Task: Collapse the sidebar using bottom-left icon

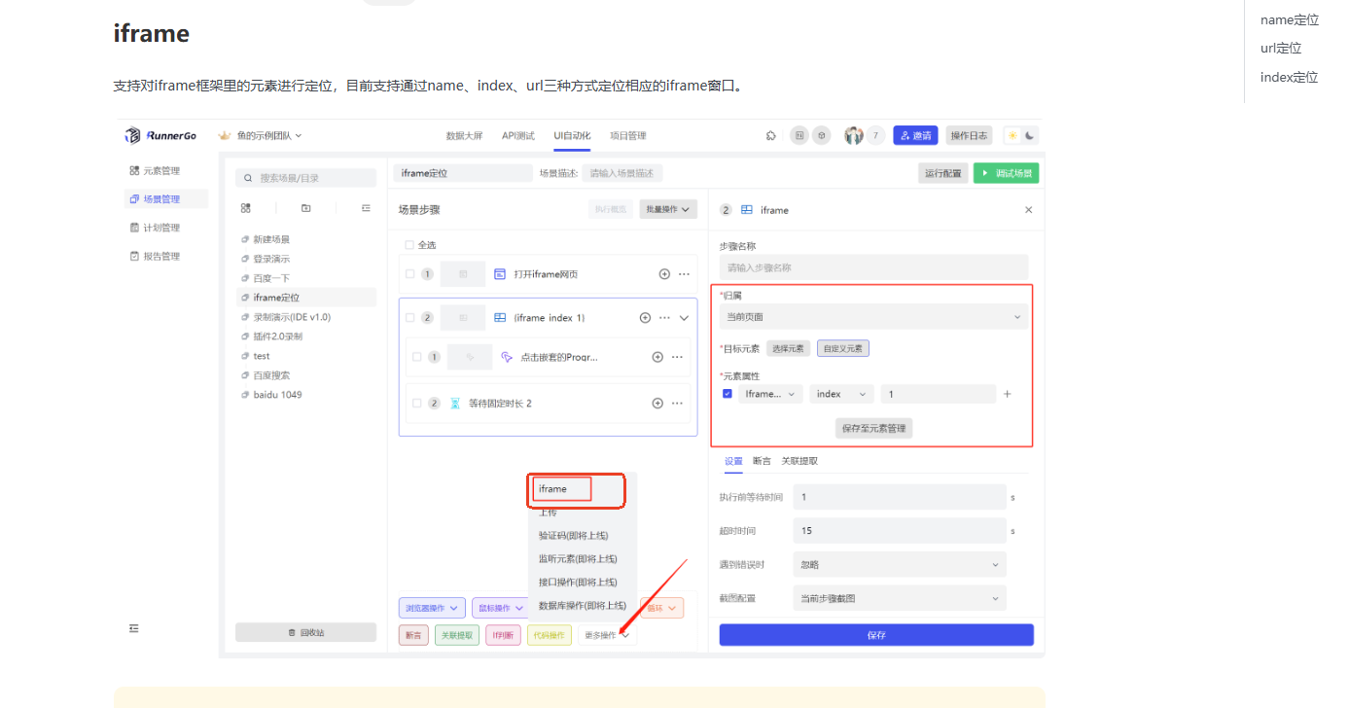Action: [134, 628]
